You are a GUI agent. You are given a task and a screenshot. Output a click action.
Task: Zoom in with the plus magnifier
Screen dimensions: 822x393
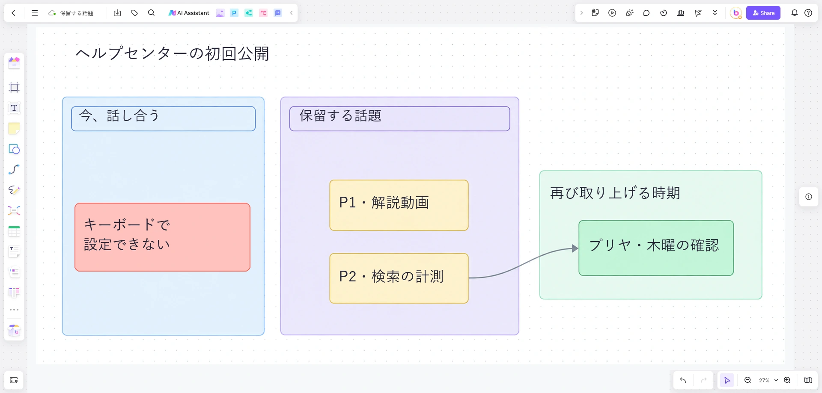(787, 380)
